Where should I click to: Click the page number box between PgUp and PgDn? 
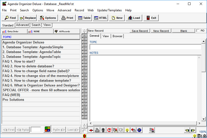[x=36, y=129]
